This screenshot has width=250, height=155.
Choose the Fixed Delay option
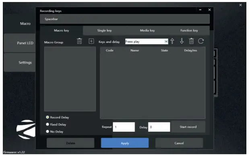tap(48, 124)
